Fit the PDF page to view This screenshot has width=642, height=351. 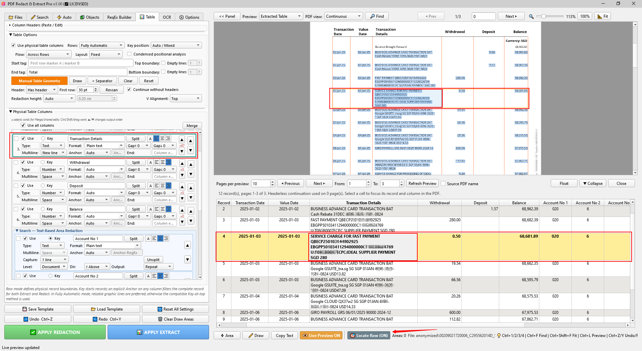603,16
